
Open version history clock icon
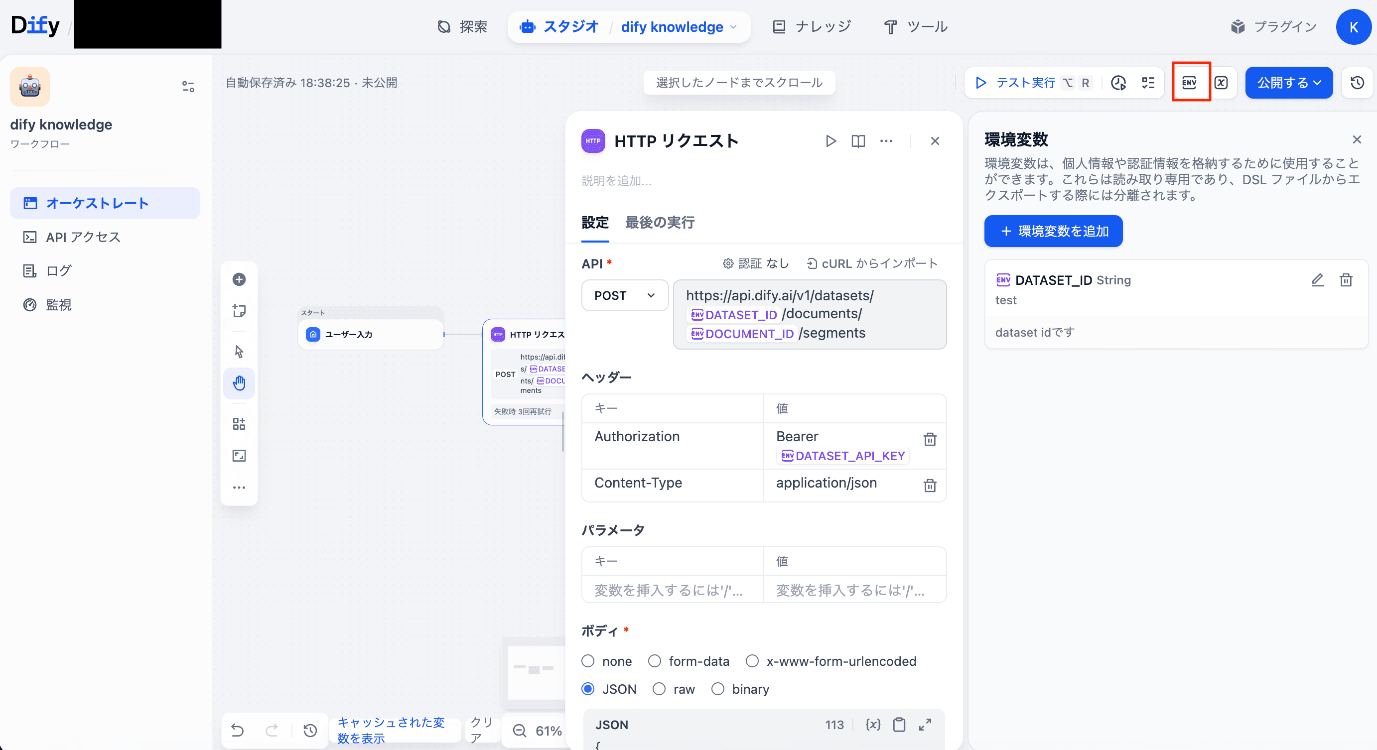tap(1357, 83)
